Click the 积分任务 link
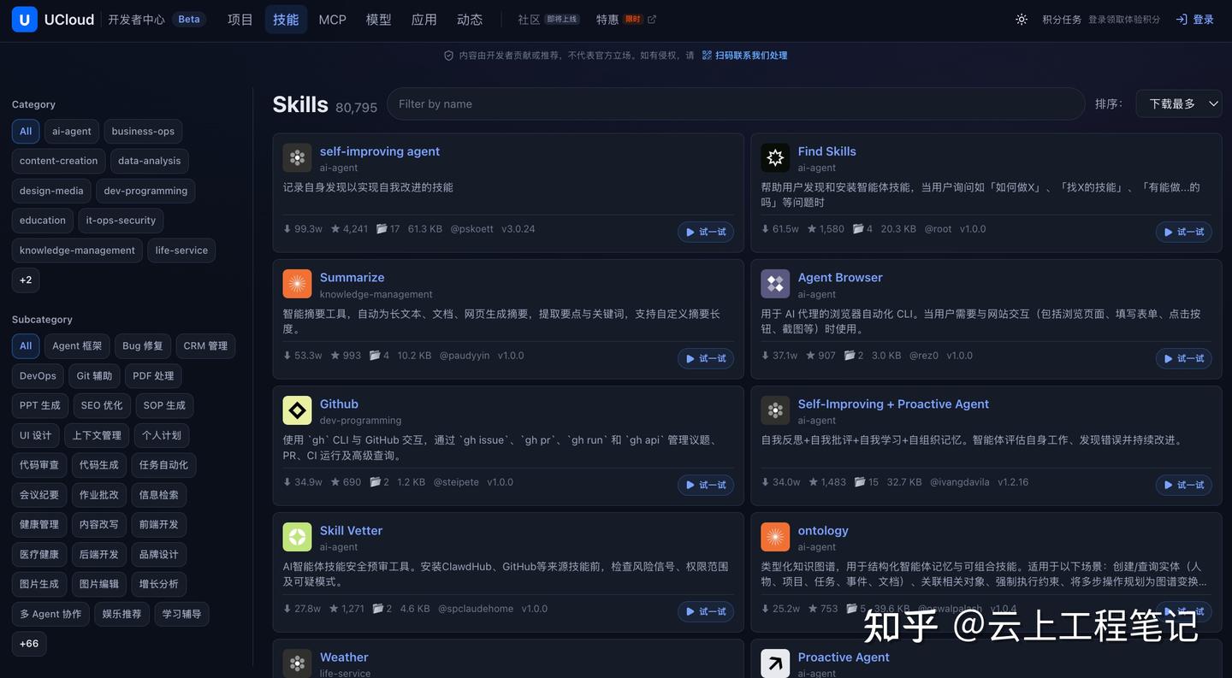Screen dimensions: 1232x678 1062,20
